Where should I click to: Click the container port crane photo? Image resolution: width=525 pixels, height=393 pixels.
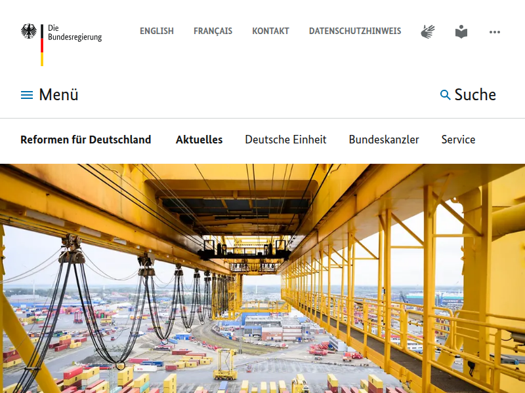click(262, 278)
